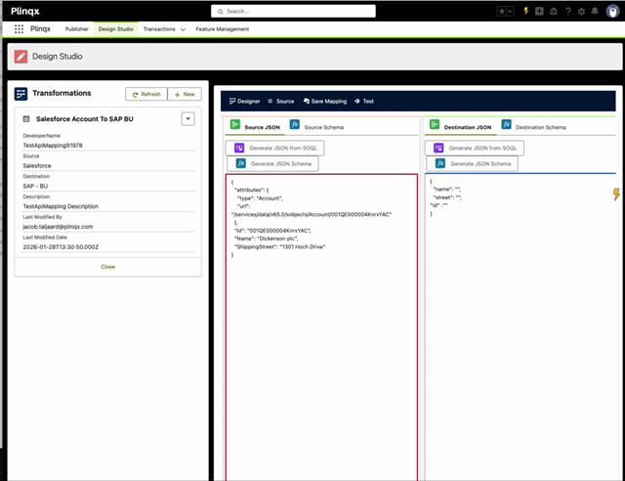Click the Designer toolbar item

(244, 102)
